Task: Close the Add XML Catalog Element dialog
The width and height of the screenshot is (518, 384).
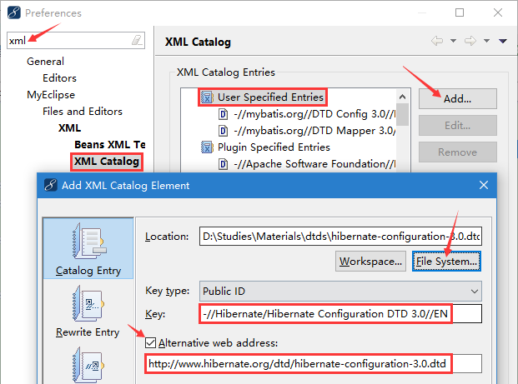Action: pyautogui.click(x=484, y=185)
